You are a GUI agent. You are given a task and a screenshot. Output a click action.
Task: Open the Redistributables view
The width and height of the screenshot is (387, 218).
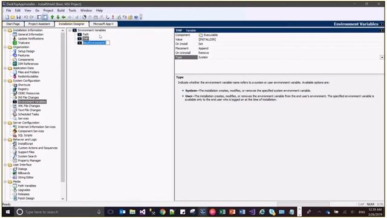click(28, 76)
